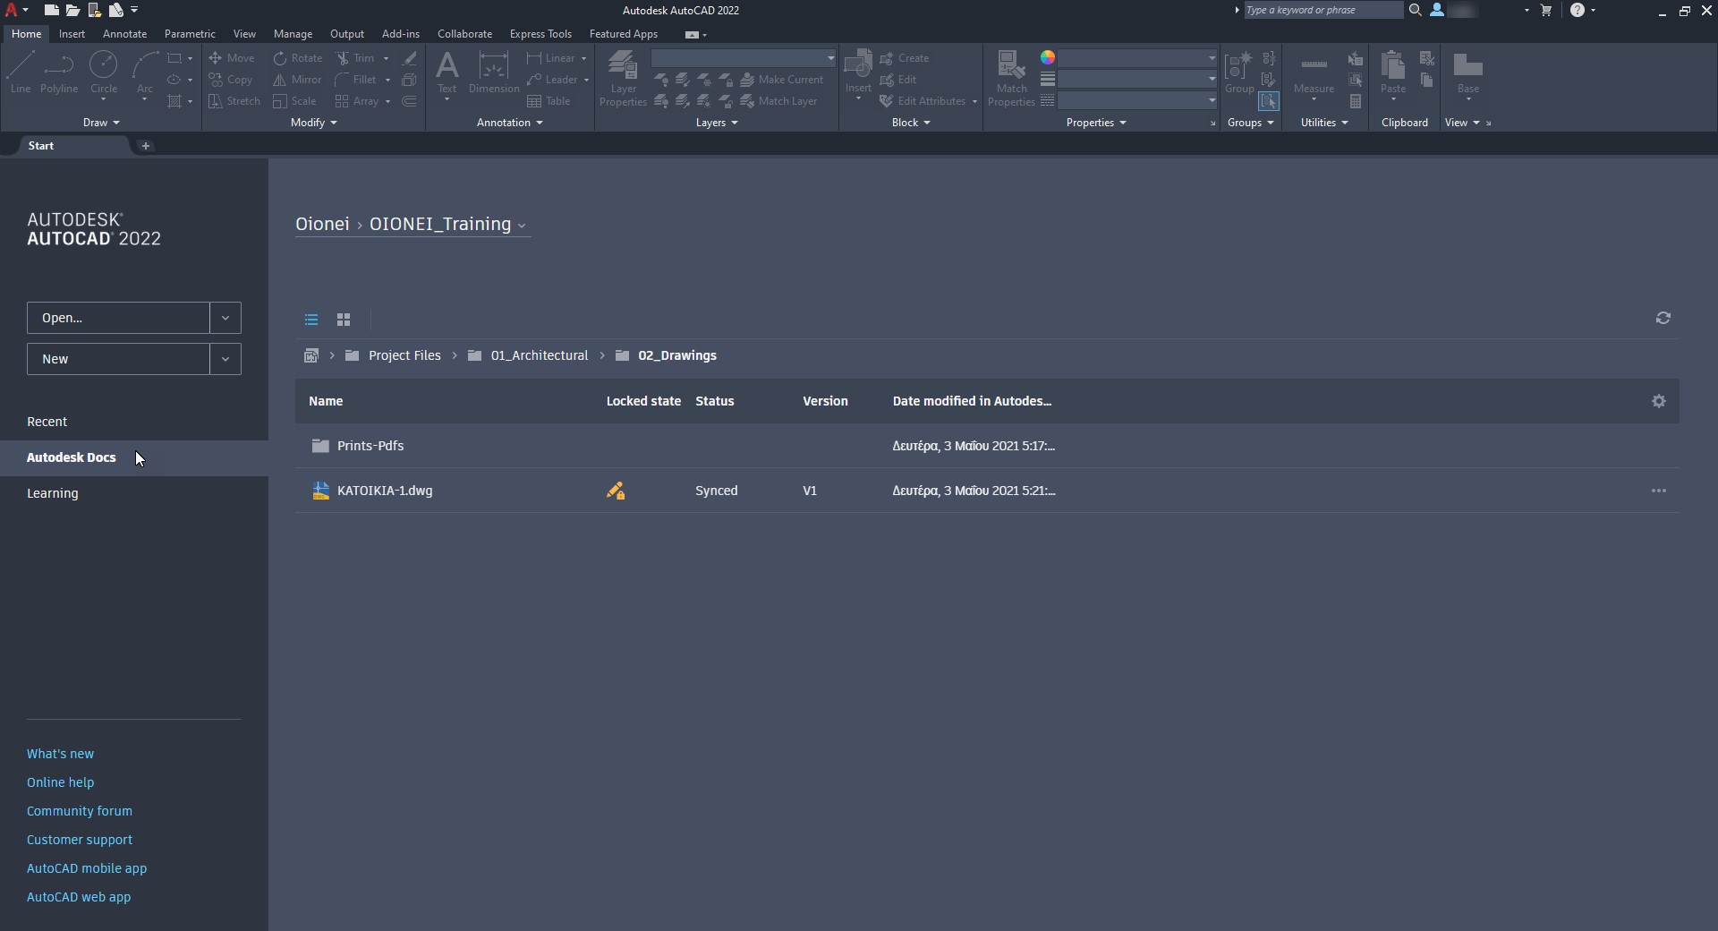Image resolution: width=1718 pixels, height=931 pixels.
Task: Select the Dimension tool
Action: coord(494,72)
